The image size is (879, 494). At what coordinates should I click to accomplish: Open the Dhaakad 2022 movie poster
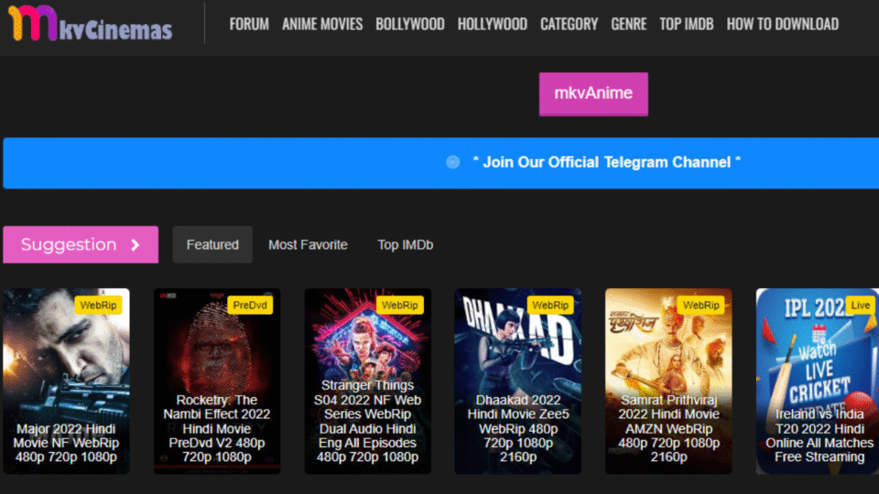tap(518, 381)
